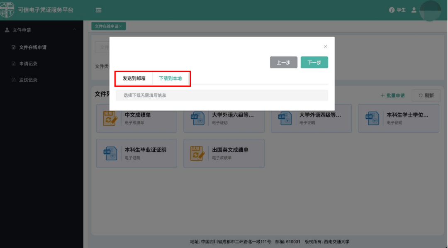The image size is (448, 248).
Task: Close the 文件在线申请 page tab
Action: click(121, 26)
